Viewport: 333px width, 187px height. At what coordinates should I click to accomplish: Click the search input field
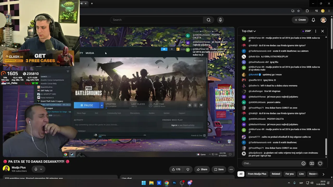(157, 20)
